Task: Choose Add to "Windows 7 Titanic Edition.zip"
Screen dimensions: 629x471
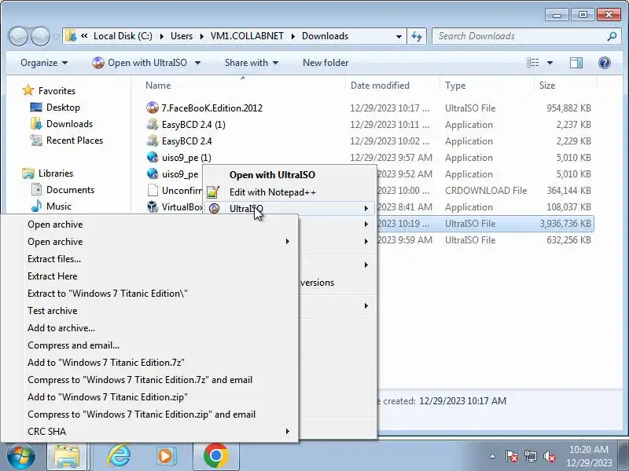Action: [x=108, y=396]
